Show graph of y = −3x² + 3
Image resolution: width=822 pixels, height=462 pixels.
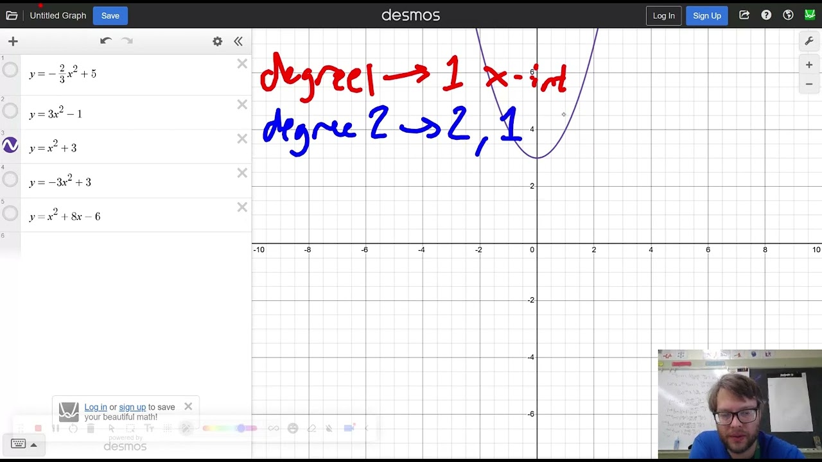(x=10, y=179)
